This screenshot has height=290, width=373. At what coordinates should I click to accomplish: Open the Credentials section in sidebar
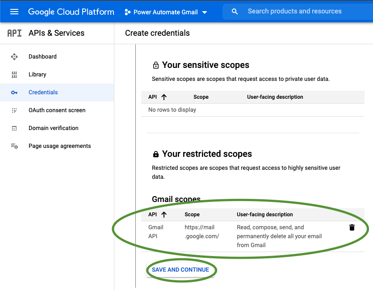(43, 92)
